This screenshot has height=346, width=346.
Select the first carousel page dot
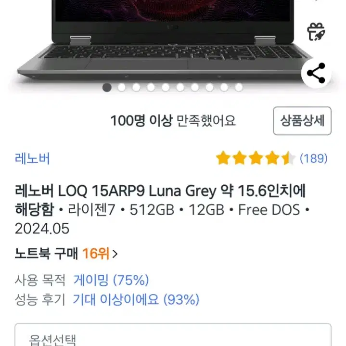point(107,88)
